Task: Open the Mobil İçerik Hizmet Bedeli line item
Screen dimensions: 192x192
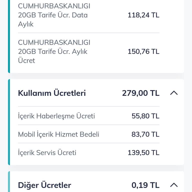Action: click(x=58, y=134)
